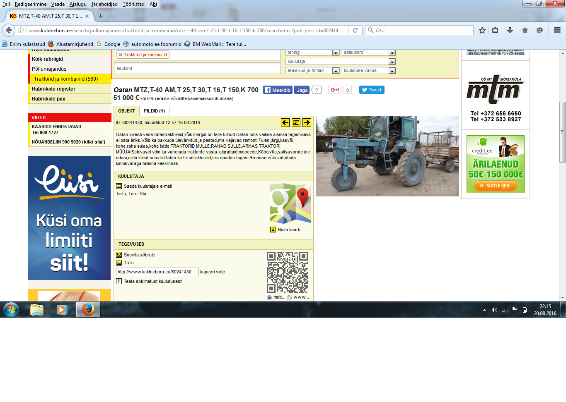This screenshot has width=566, height=402.
Task: Expand the kuulutaja dropdown
Action: click(x=392, y=62)
